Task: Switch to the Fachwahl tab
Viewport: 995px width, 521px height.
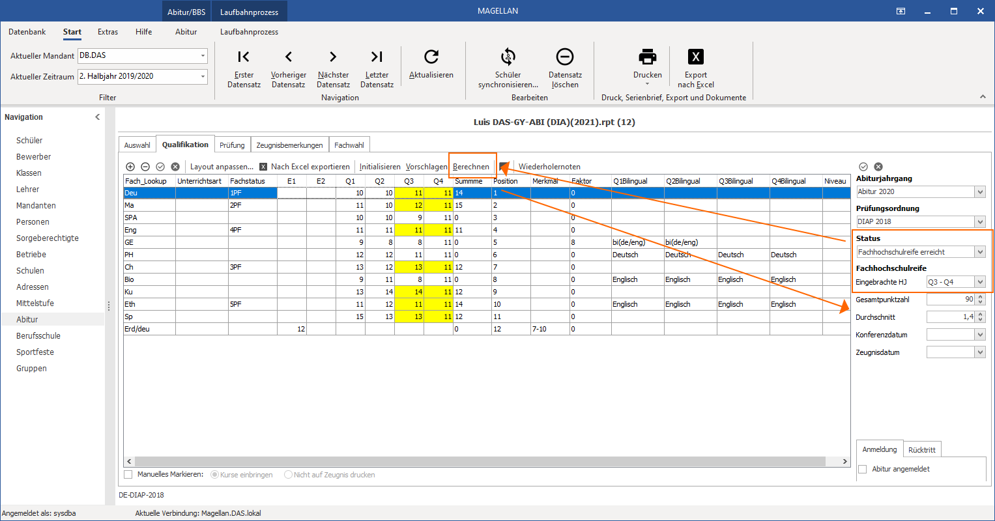Action: 349,145
